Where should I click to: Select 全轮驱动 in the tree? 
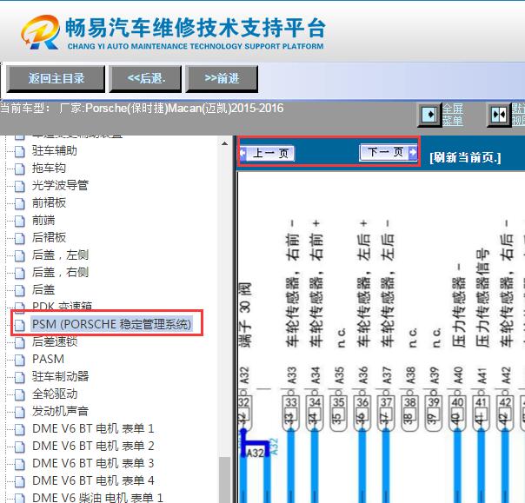click(55, 394)
